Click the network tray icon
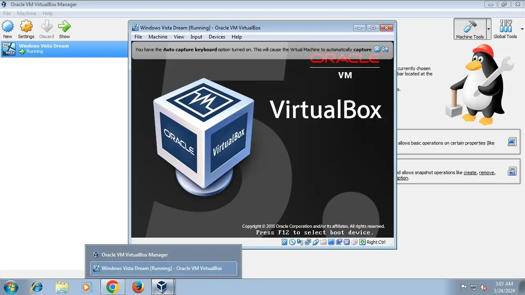 point(474,287)
